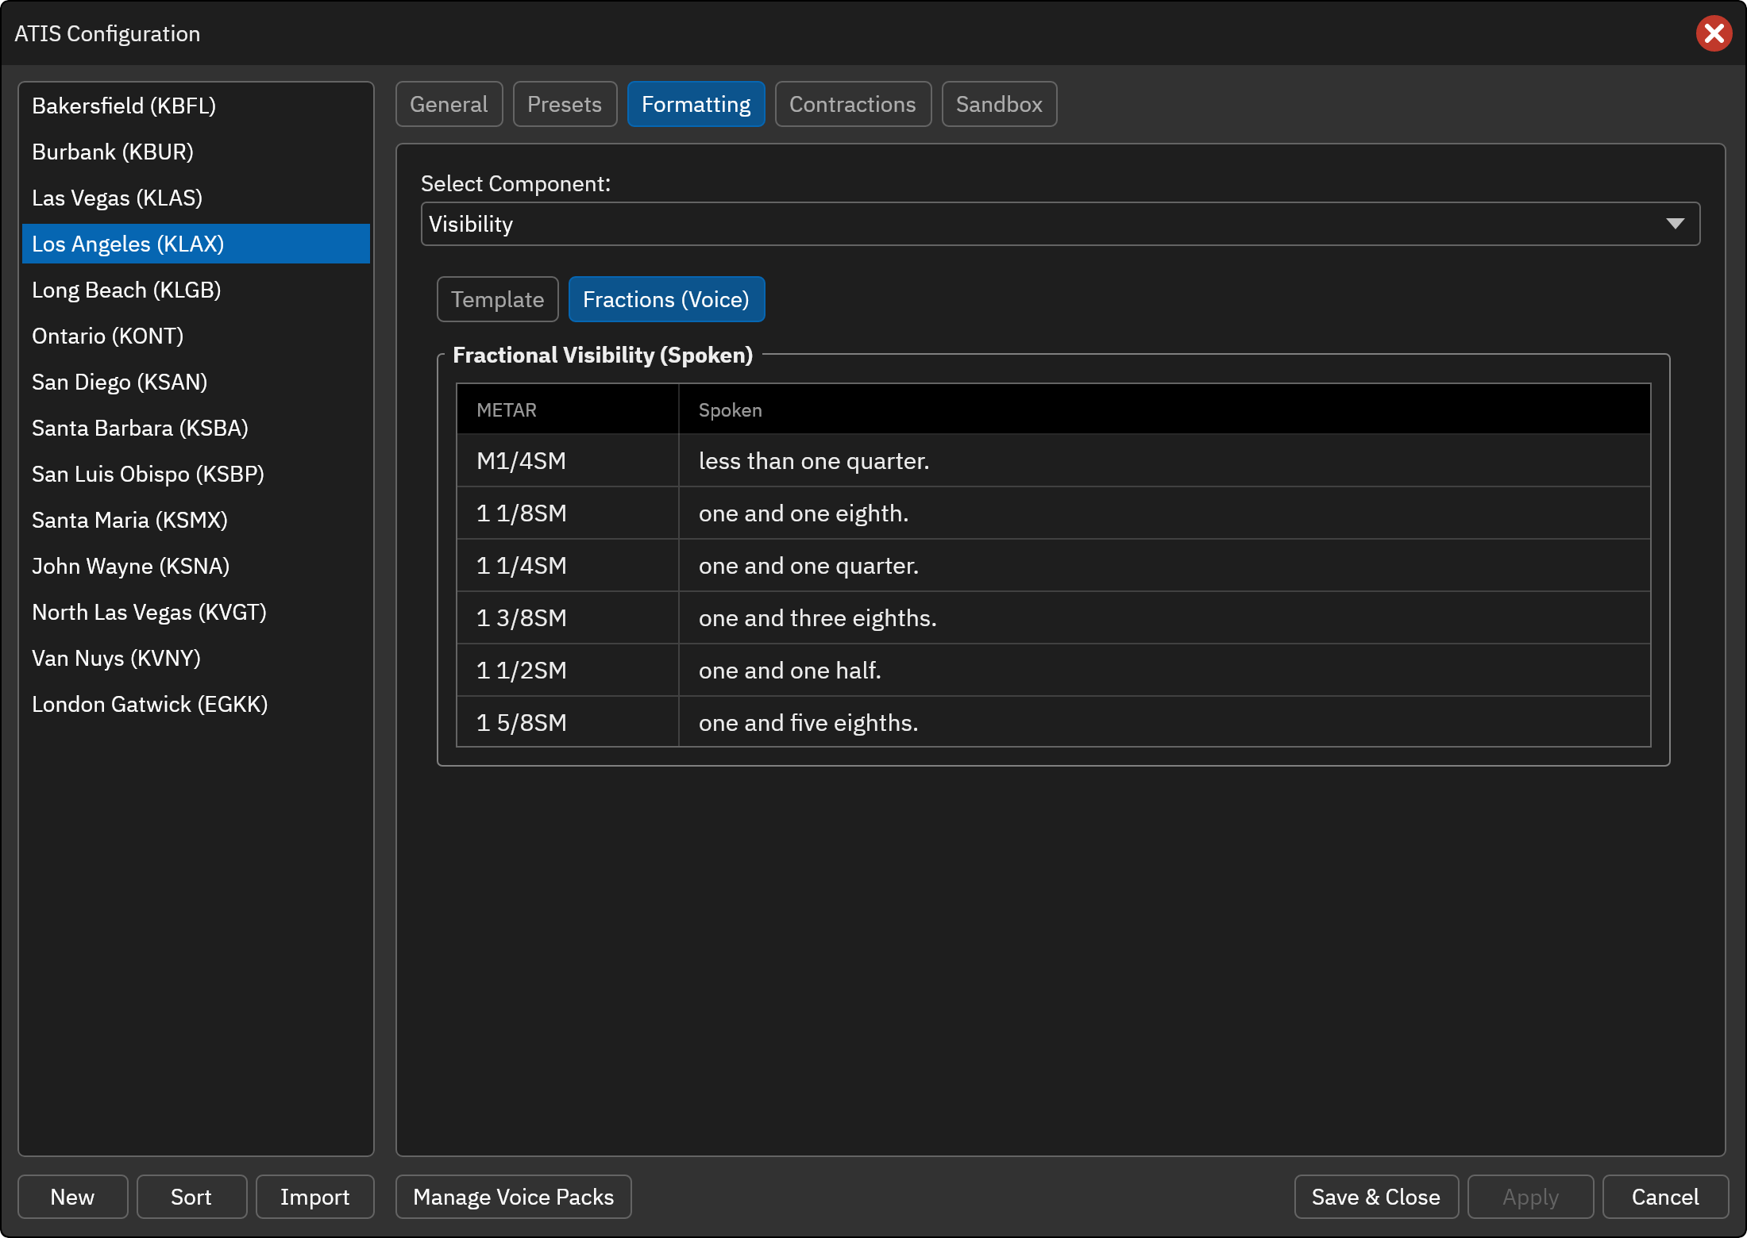1747x1238 pixels.
Task: Select London Gatwick (EGKK)
Action: pos(195,704)
